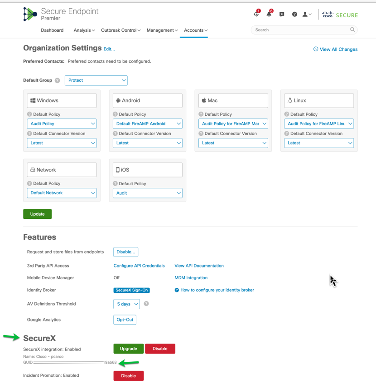Click the search magnifier icon

click(352, 30)
